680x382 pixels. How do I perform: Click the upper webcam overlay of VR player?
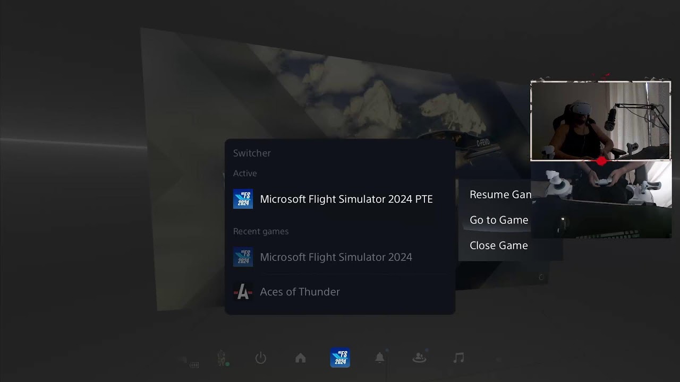pos(600,120)
